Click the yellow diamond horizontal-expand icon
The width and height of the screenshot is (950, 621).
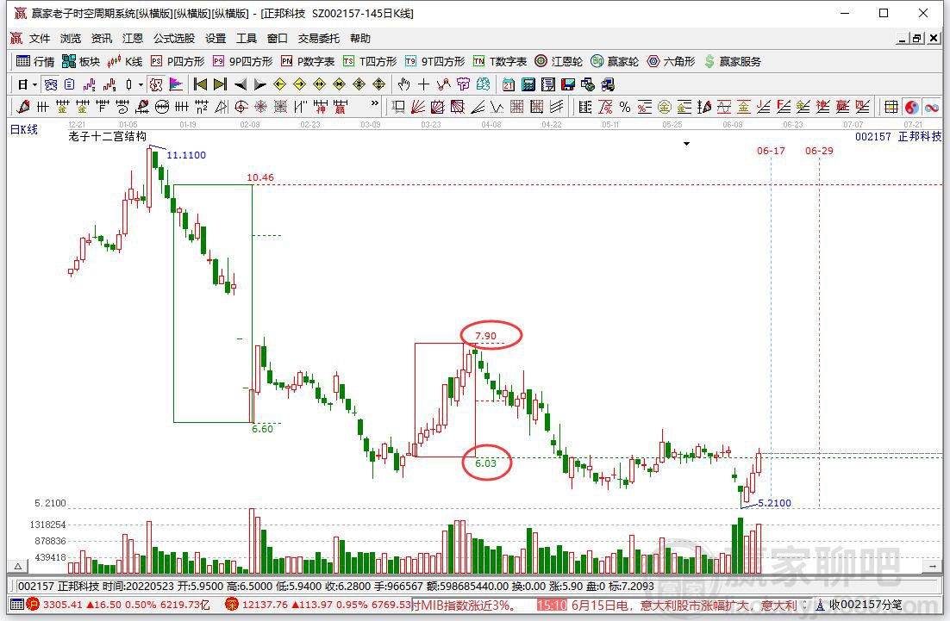tap(320, 84)
